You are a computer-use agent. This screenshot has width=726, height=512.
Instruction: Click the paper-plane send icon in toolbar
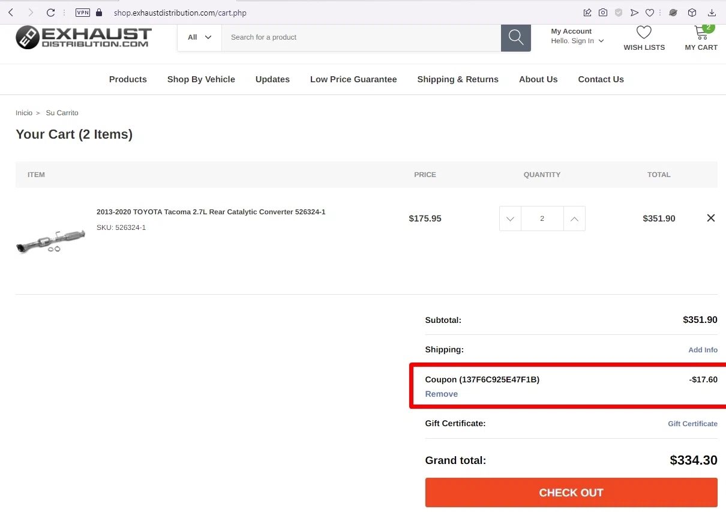pyautogui.click(x=634, y=13)
